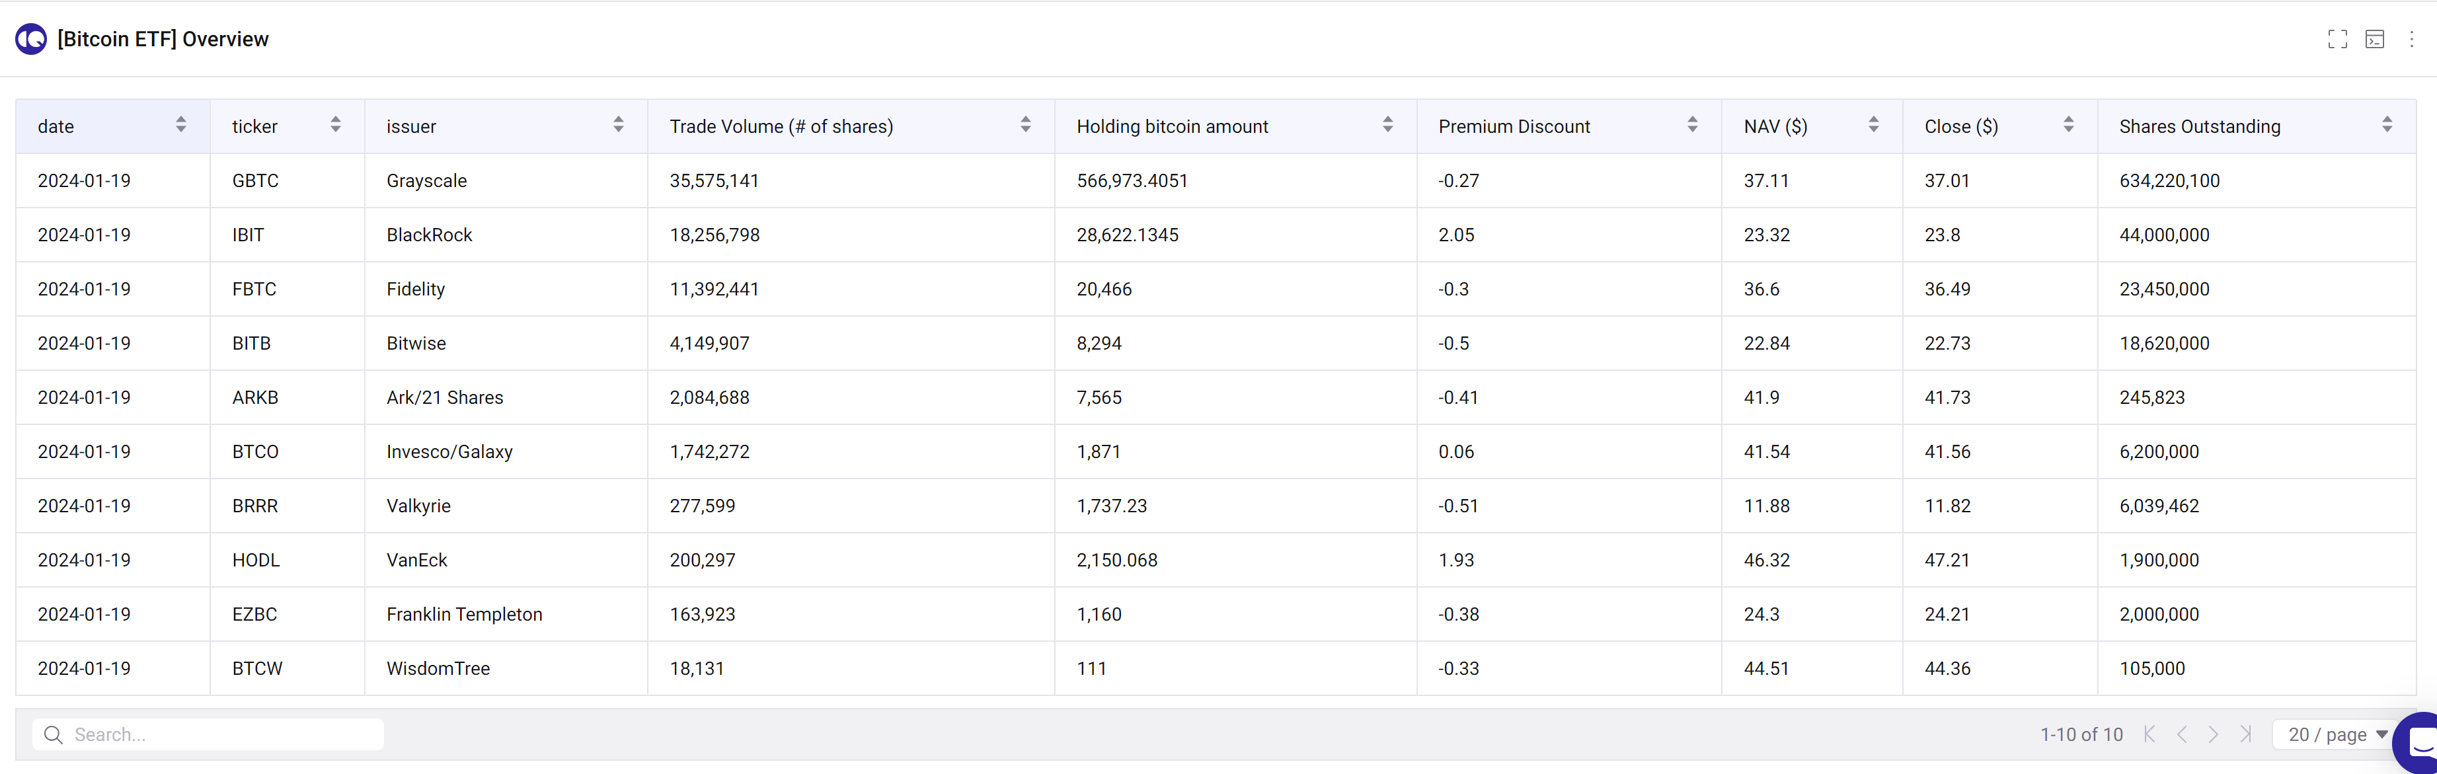Image resolution: width=2437 pixels, height=774 pixels.
Task: Jump to the last page arrow
Action: 2246,734
